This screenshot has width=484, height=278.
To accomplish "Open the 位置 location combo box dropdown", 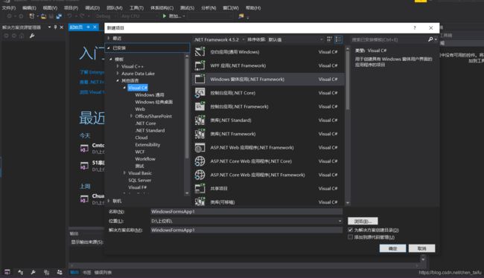I will click(340, 221).
